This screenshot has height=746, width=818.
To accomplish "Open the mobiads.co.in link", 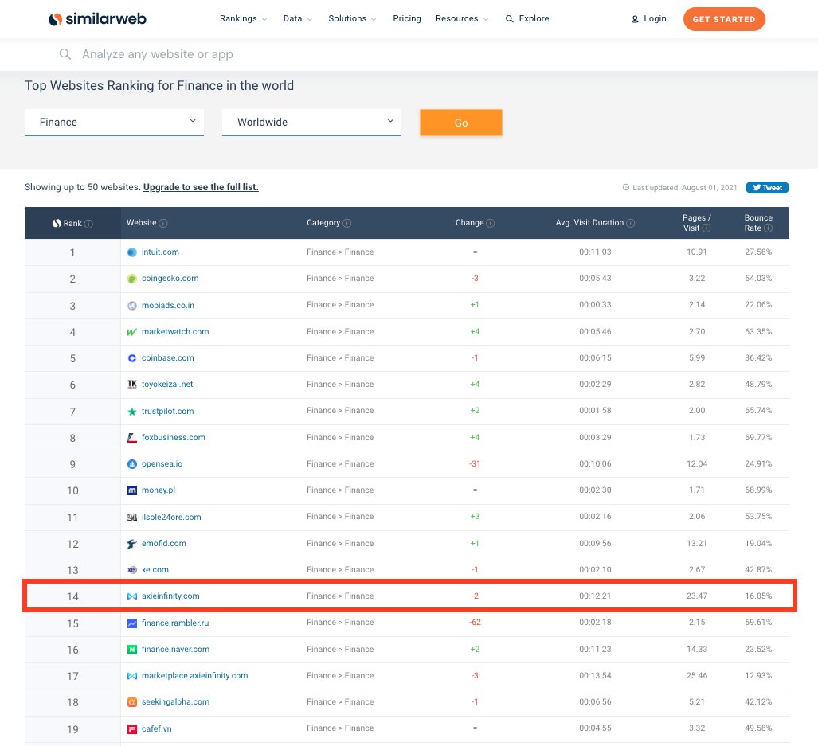I will [x=168, y=306].
